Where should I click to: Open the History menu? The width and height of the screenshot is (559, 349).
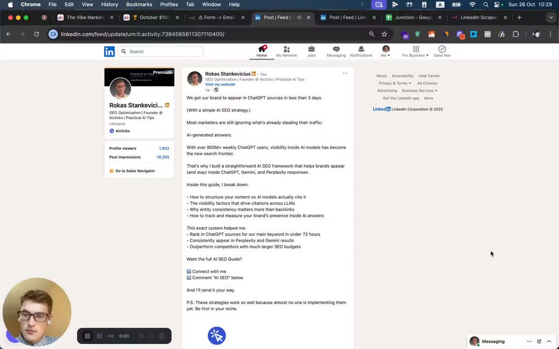[x=110, y=4]
